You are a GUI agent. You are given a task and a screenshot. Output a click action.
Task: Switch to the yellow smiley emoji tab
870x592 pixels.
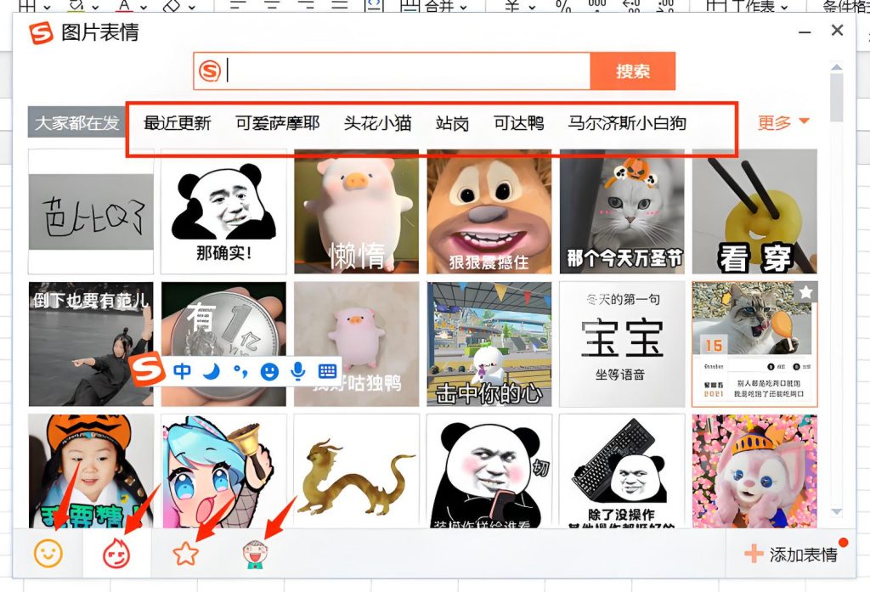48,553
